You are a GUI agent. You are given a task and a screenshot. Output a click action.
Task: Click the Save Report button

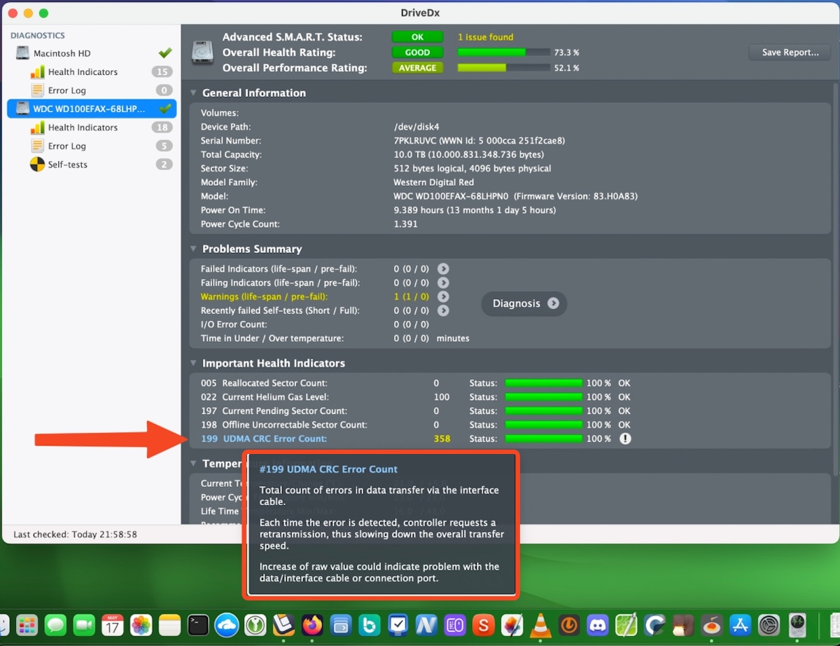tap(790, 53)
